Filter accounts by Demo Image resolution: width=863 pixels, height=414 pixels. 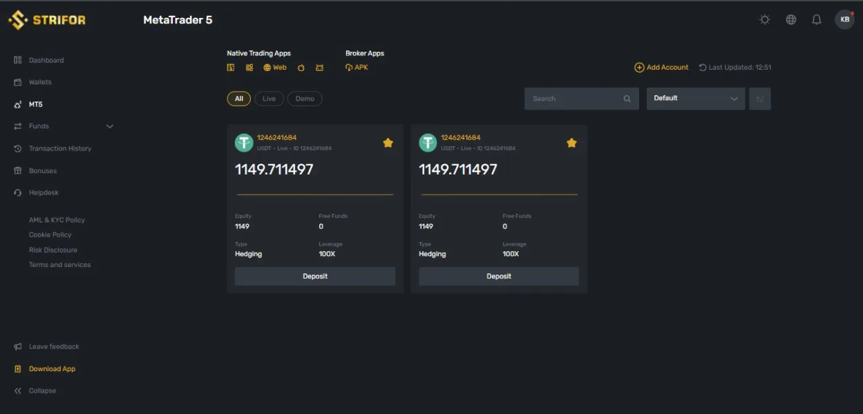click(305, 99)
